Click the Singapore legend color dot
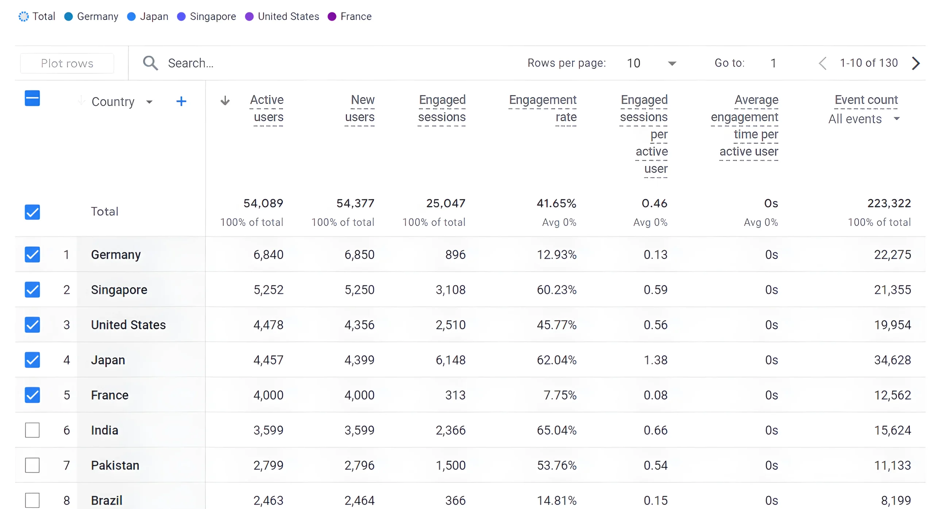This screenshot has width=934, height=509. 181,16
